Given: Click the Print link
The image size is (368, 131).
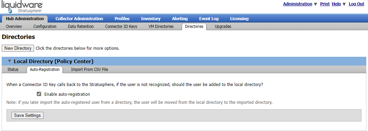Looking at the screenshot, I should coord(325,4).
